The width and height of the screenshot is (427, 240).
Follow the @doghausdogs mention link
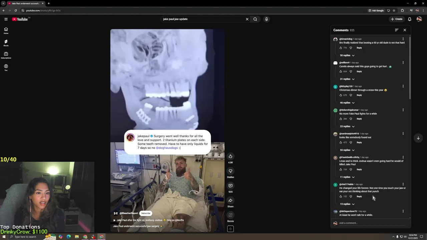(167, 148)
